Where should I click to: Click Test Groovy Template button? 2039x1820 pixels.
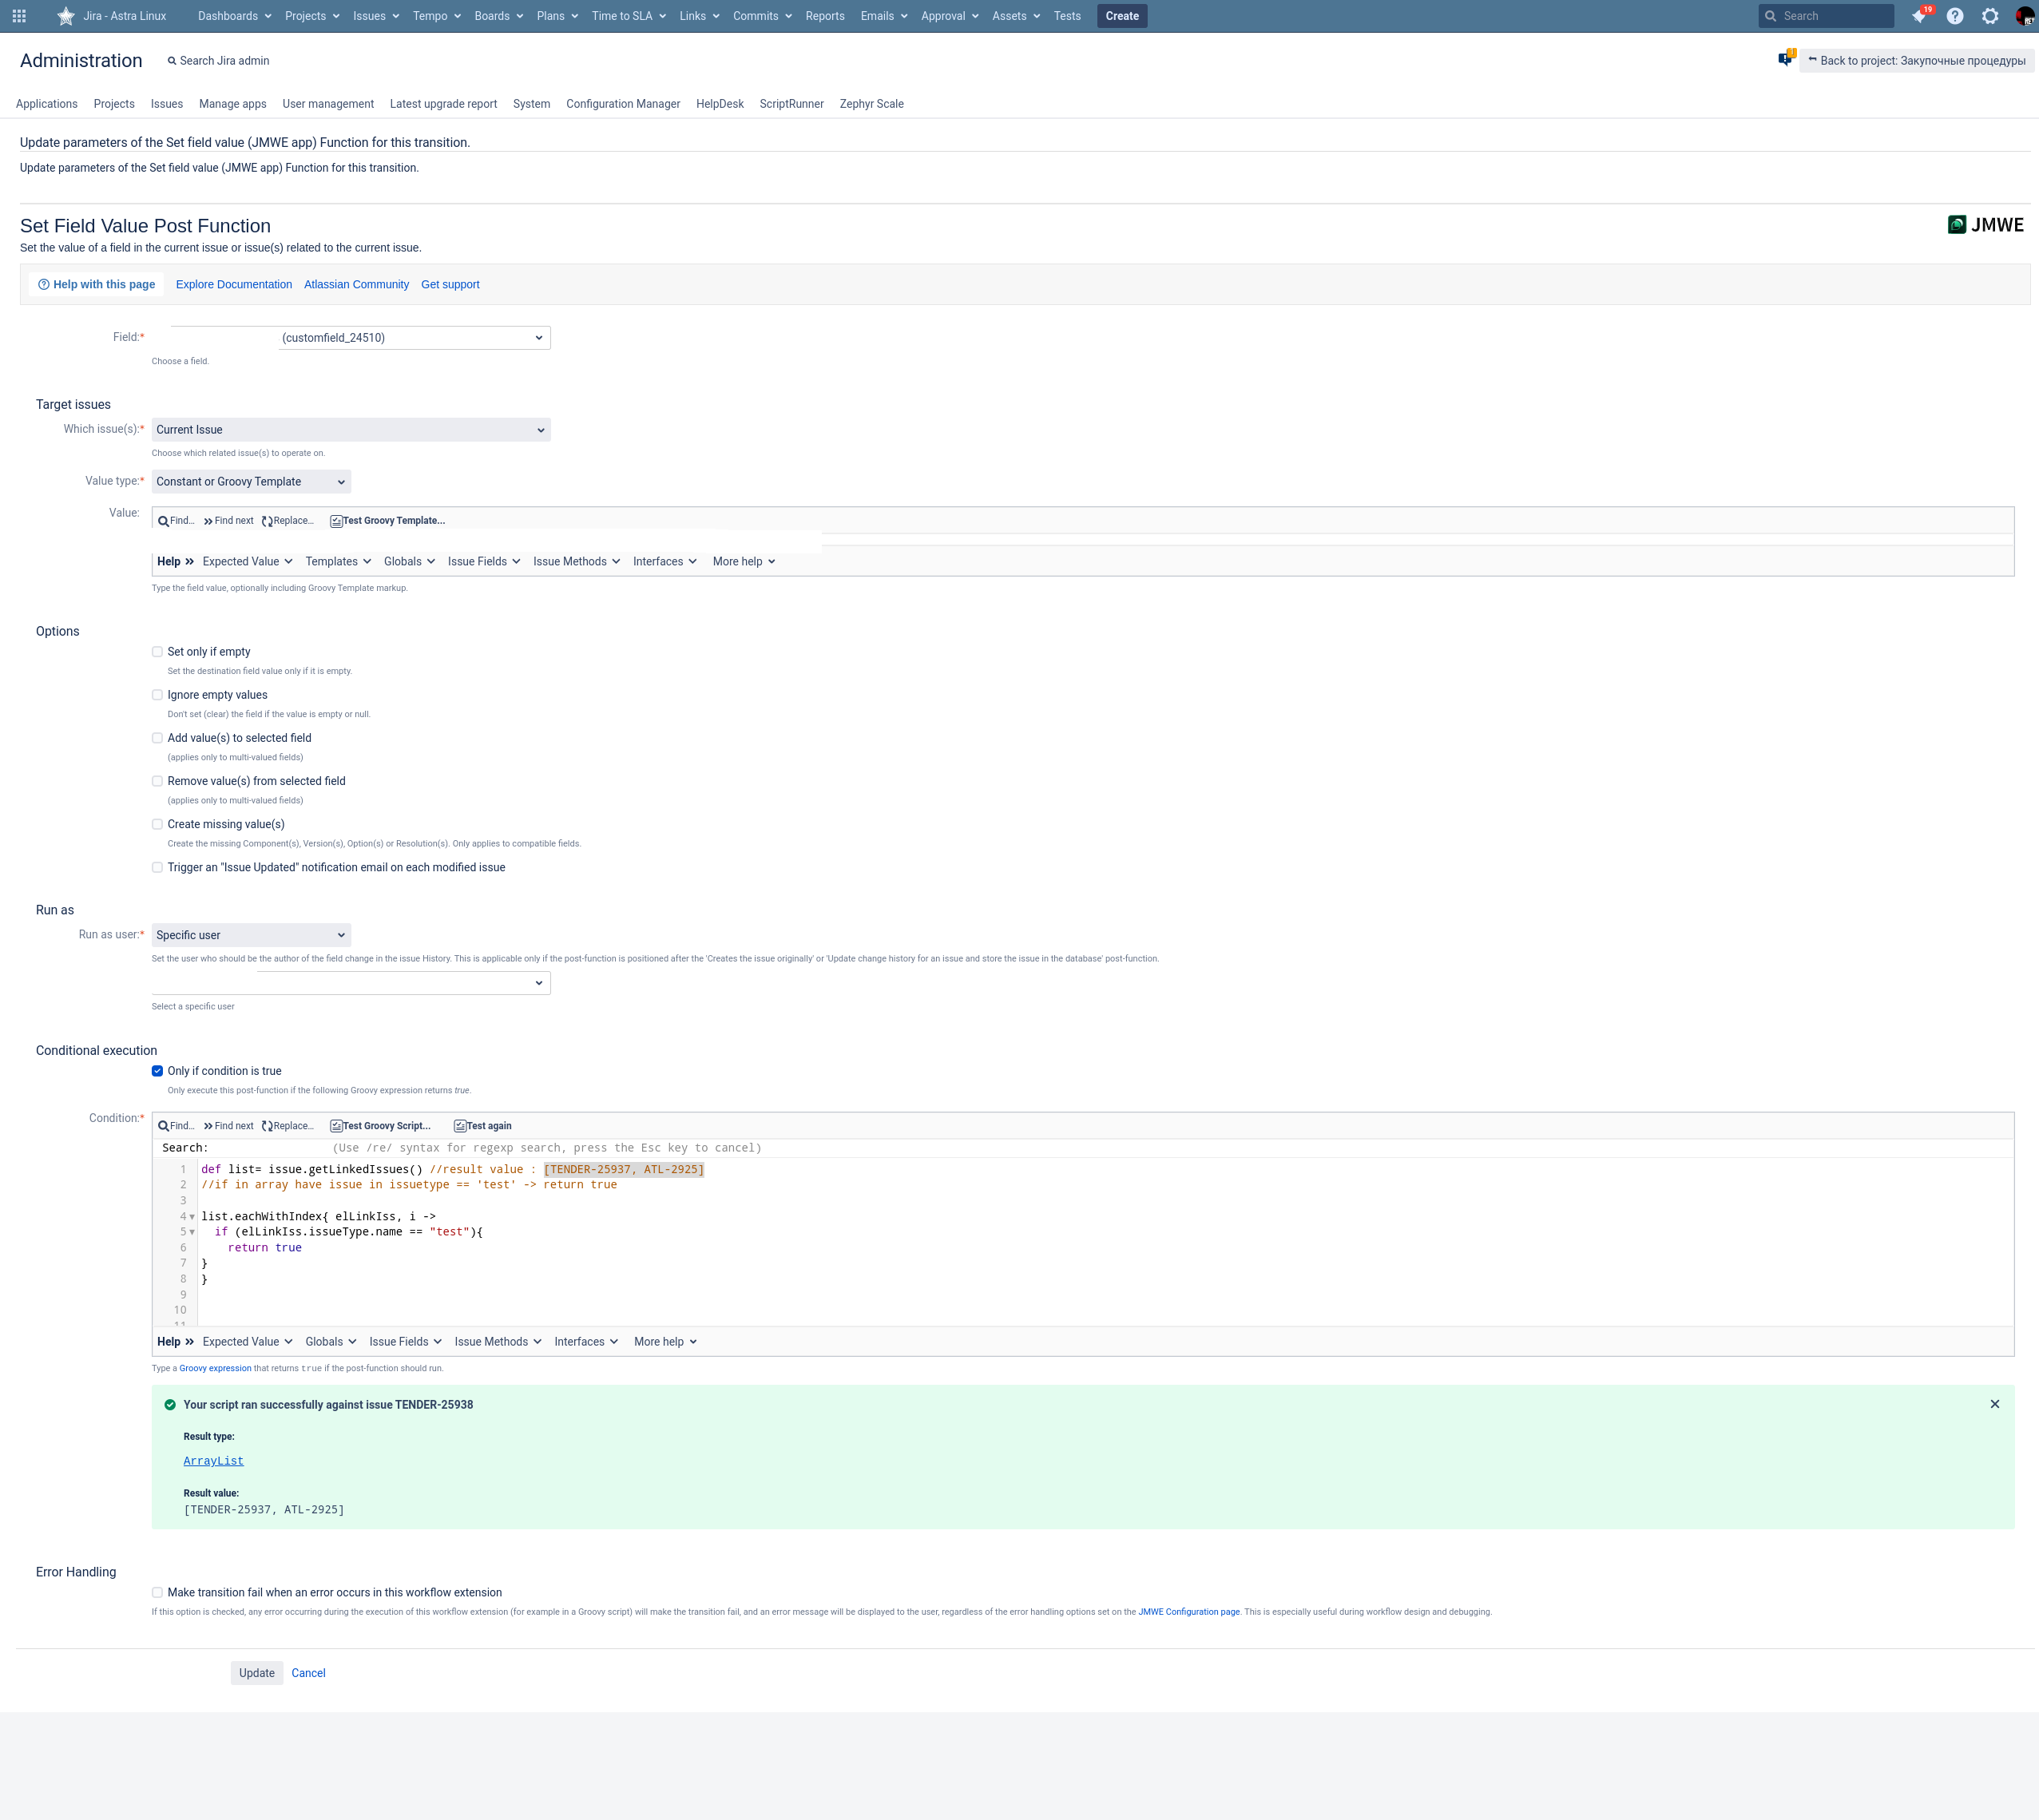(388, 521)
